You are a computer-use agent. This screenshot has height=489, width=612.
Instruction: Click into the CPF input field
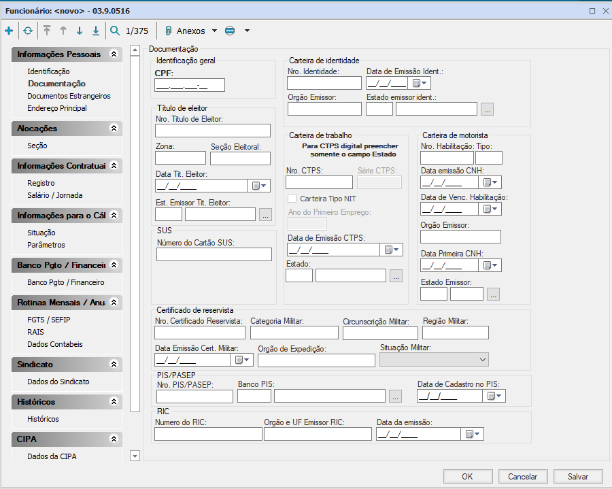click(x=190, y=85)
